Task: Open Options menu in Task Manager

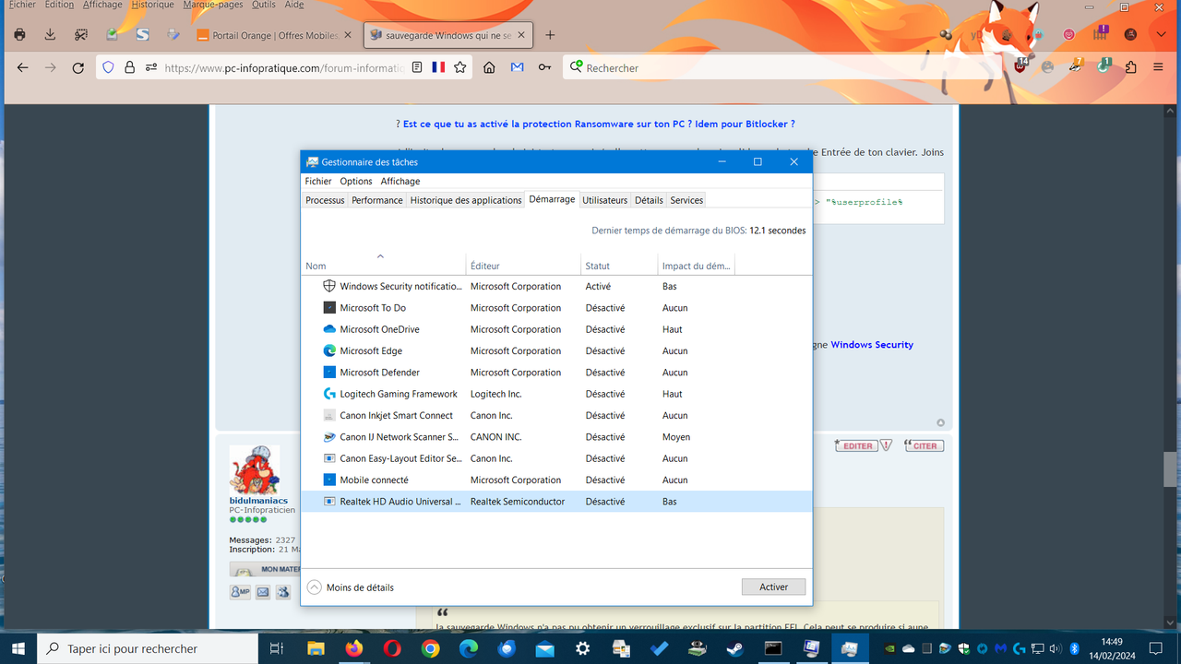Action: [x=356, y=181]
